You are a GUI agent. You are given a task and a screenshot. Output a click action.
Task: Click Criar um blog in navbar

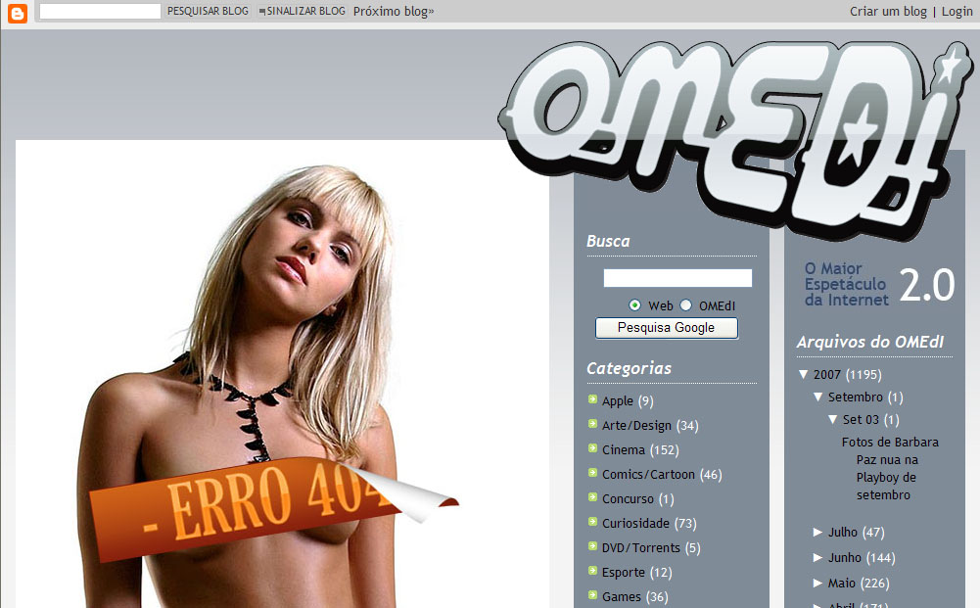tap(888, 12)
